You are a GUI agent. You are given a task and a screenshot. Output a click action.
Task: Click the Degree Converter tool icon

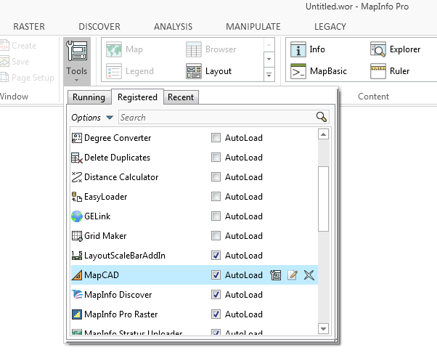[x=77, y=138]
